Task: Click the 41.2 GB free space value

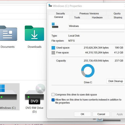Action: 118,53
